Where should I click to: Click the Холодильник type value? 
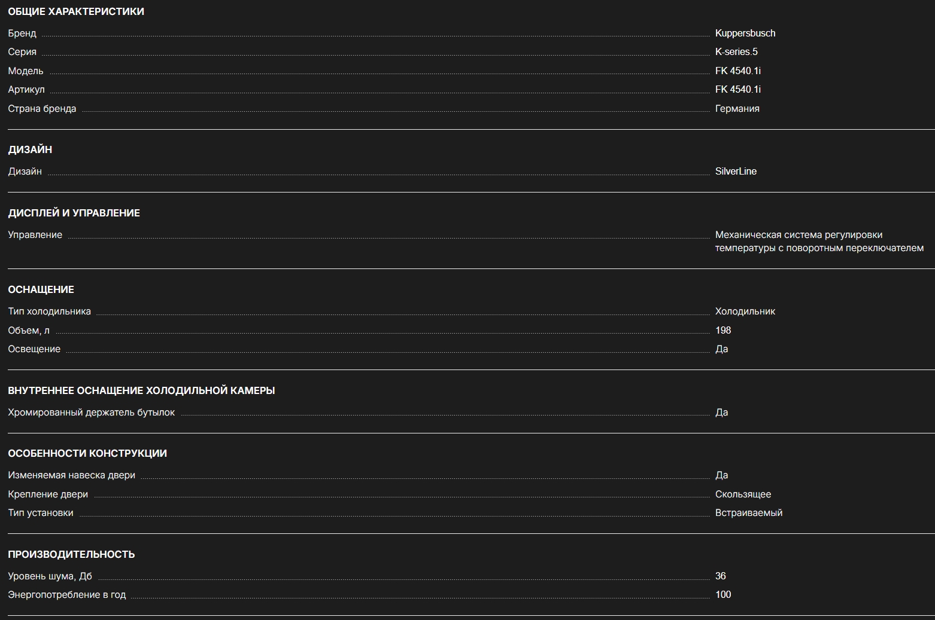click(745, 311)
